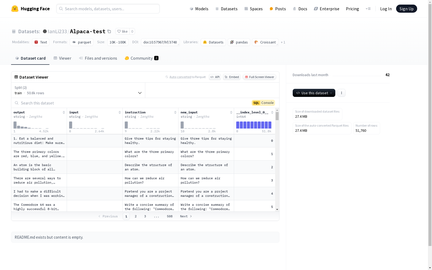Copy dataset name with the copy icon
The width and height of the screenshot is (432, 270).
click(109, 31)
